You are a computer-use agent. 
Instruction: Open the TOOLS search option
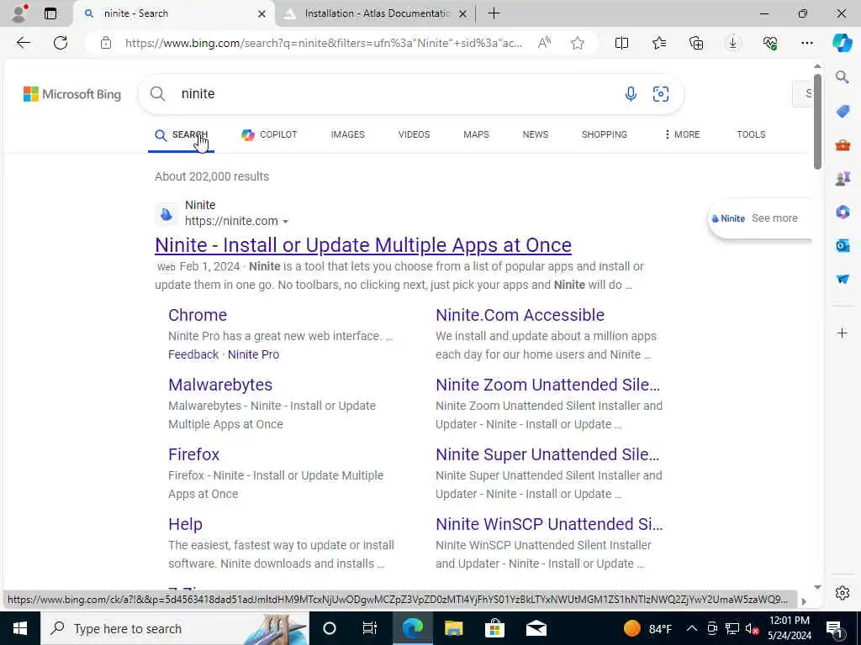(751, 134)
